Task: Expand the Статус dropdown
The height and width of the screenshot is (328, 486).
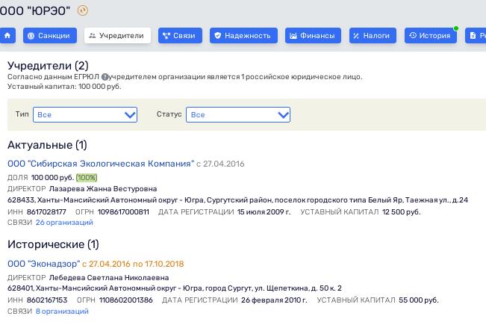Action: point(238,115)
